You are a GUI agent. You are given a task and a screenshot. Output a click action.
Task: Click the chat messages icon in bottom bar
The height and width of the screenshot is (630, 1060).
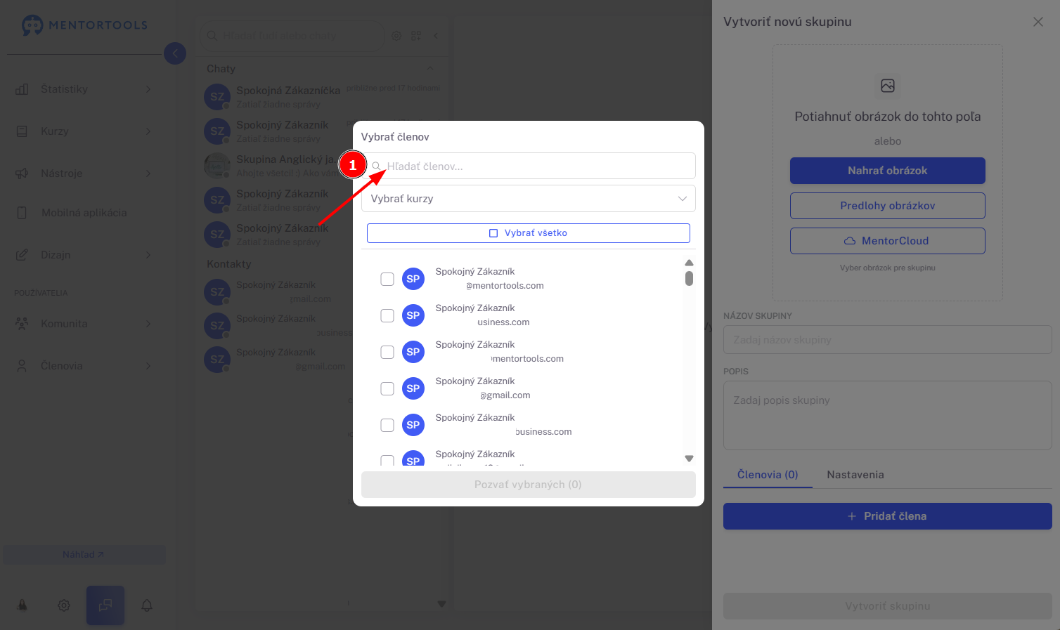tap(105, 605)
